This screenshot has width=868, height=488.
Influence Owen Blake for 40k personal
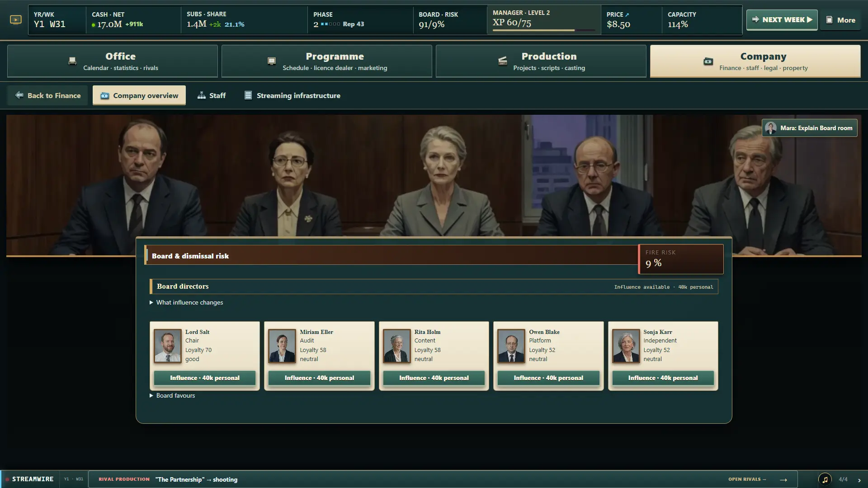click(x=548, y=378)
